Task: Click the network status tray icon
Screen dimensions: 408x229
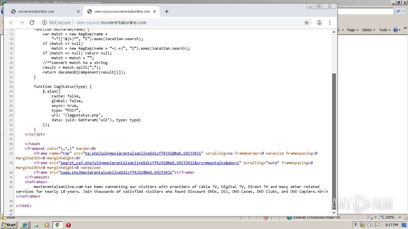Action: click(362, 225)
